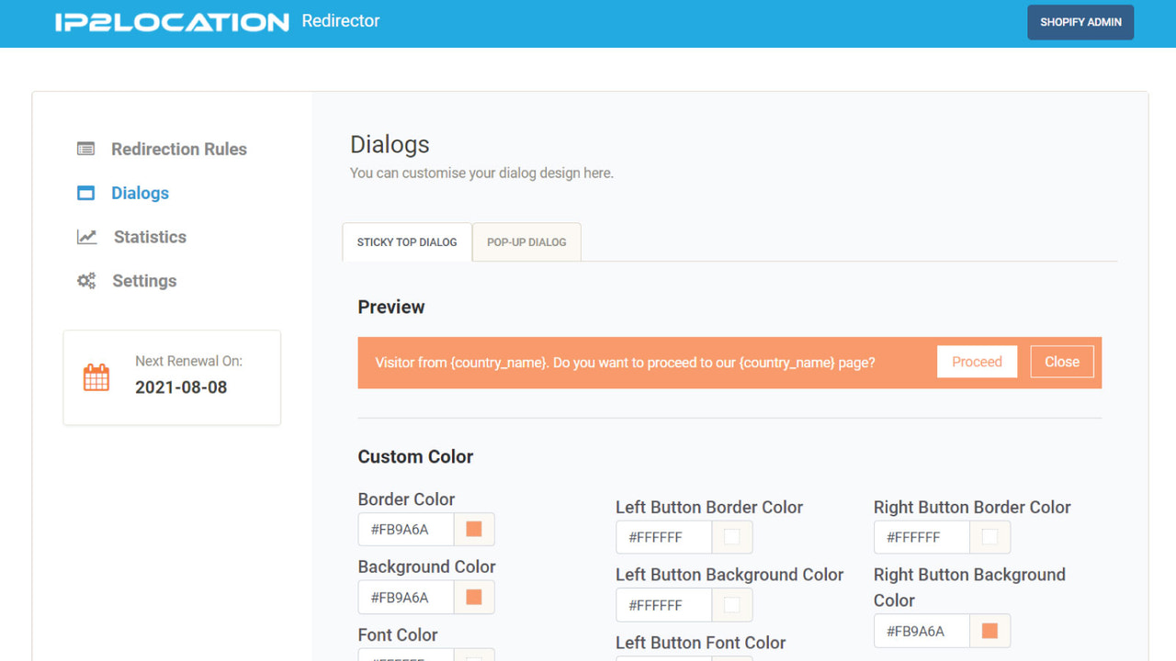The height and width of the screenshot is (661, 1176).
Task: Open Statistics via the chart icon
Action: 85,236
